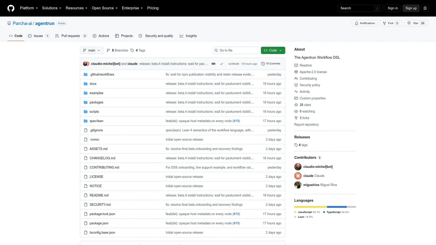This screenshot has height=245, width=436.
Task: Click the book icon beside Readme
Action: 296,66
